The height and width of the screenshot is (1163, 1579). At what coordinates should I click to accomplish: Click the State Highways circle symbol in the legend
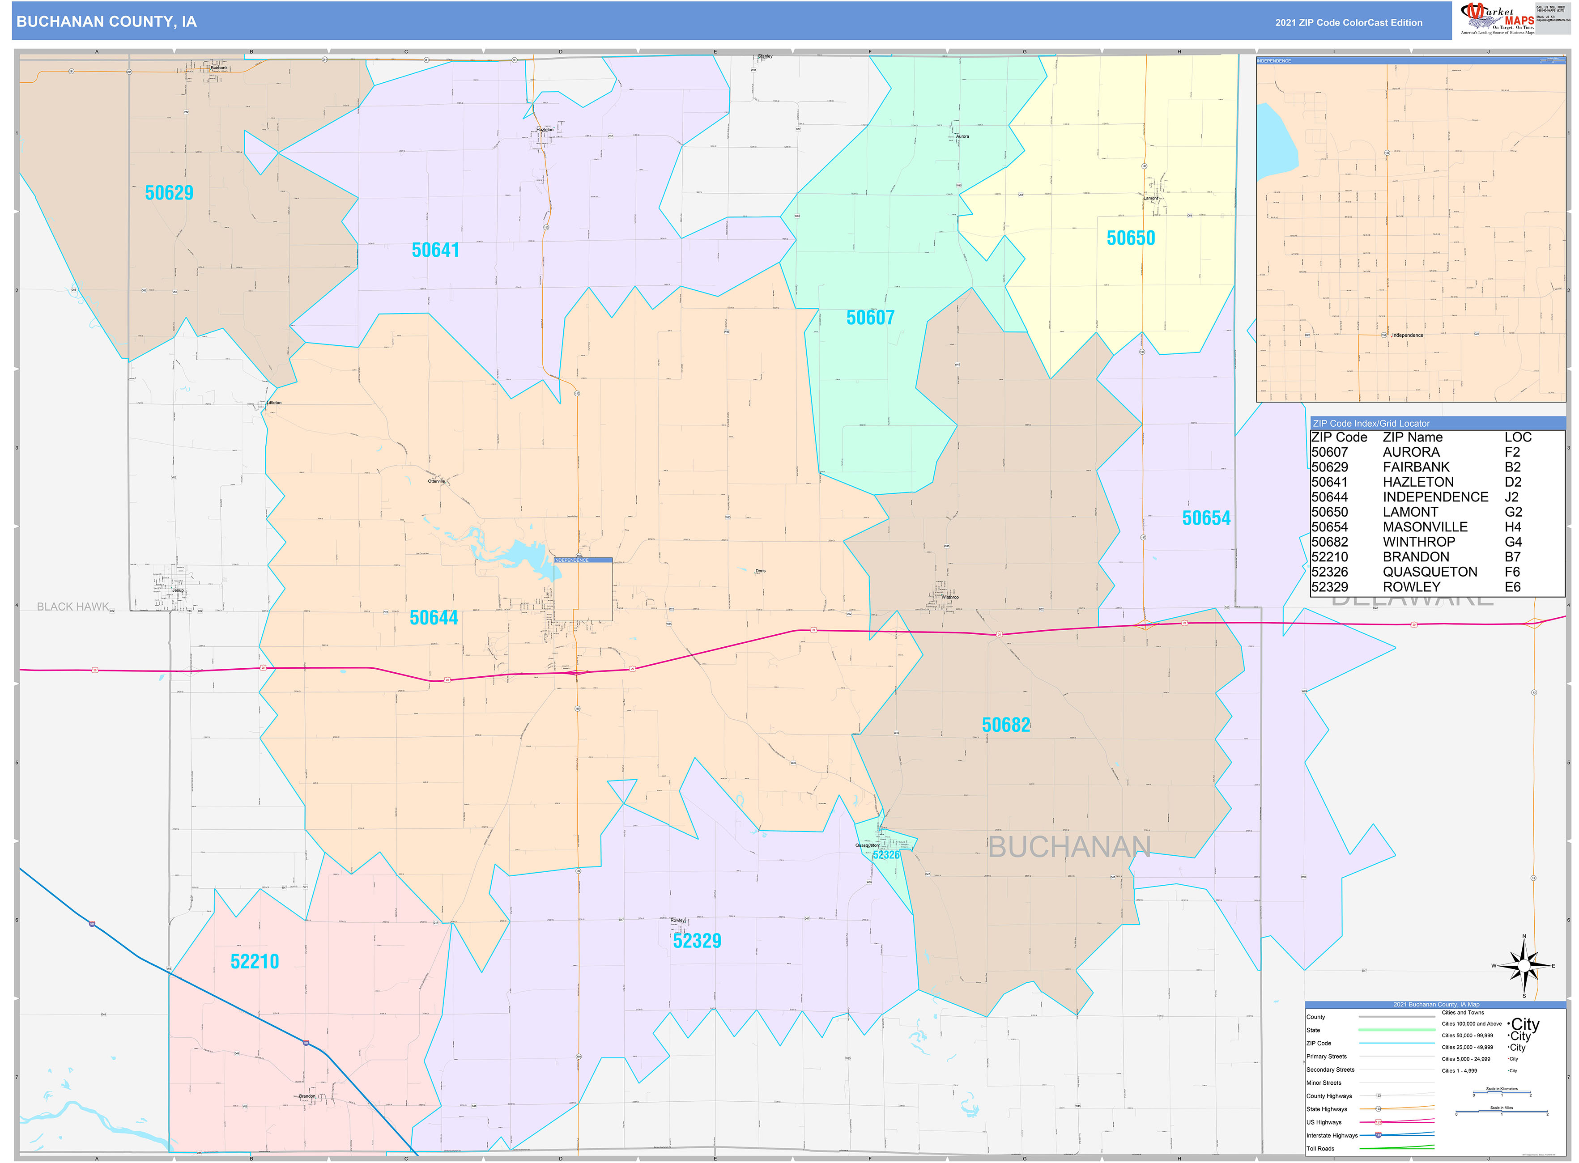coord(1378,1109)
